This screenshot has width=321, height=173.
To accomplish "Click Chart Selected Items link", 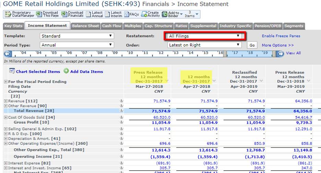I will click(x=38, y=71).
